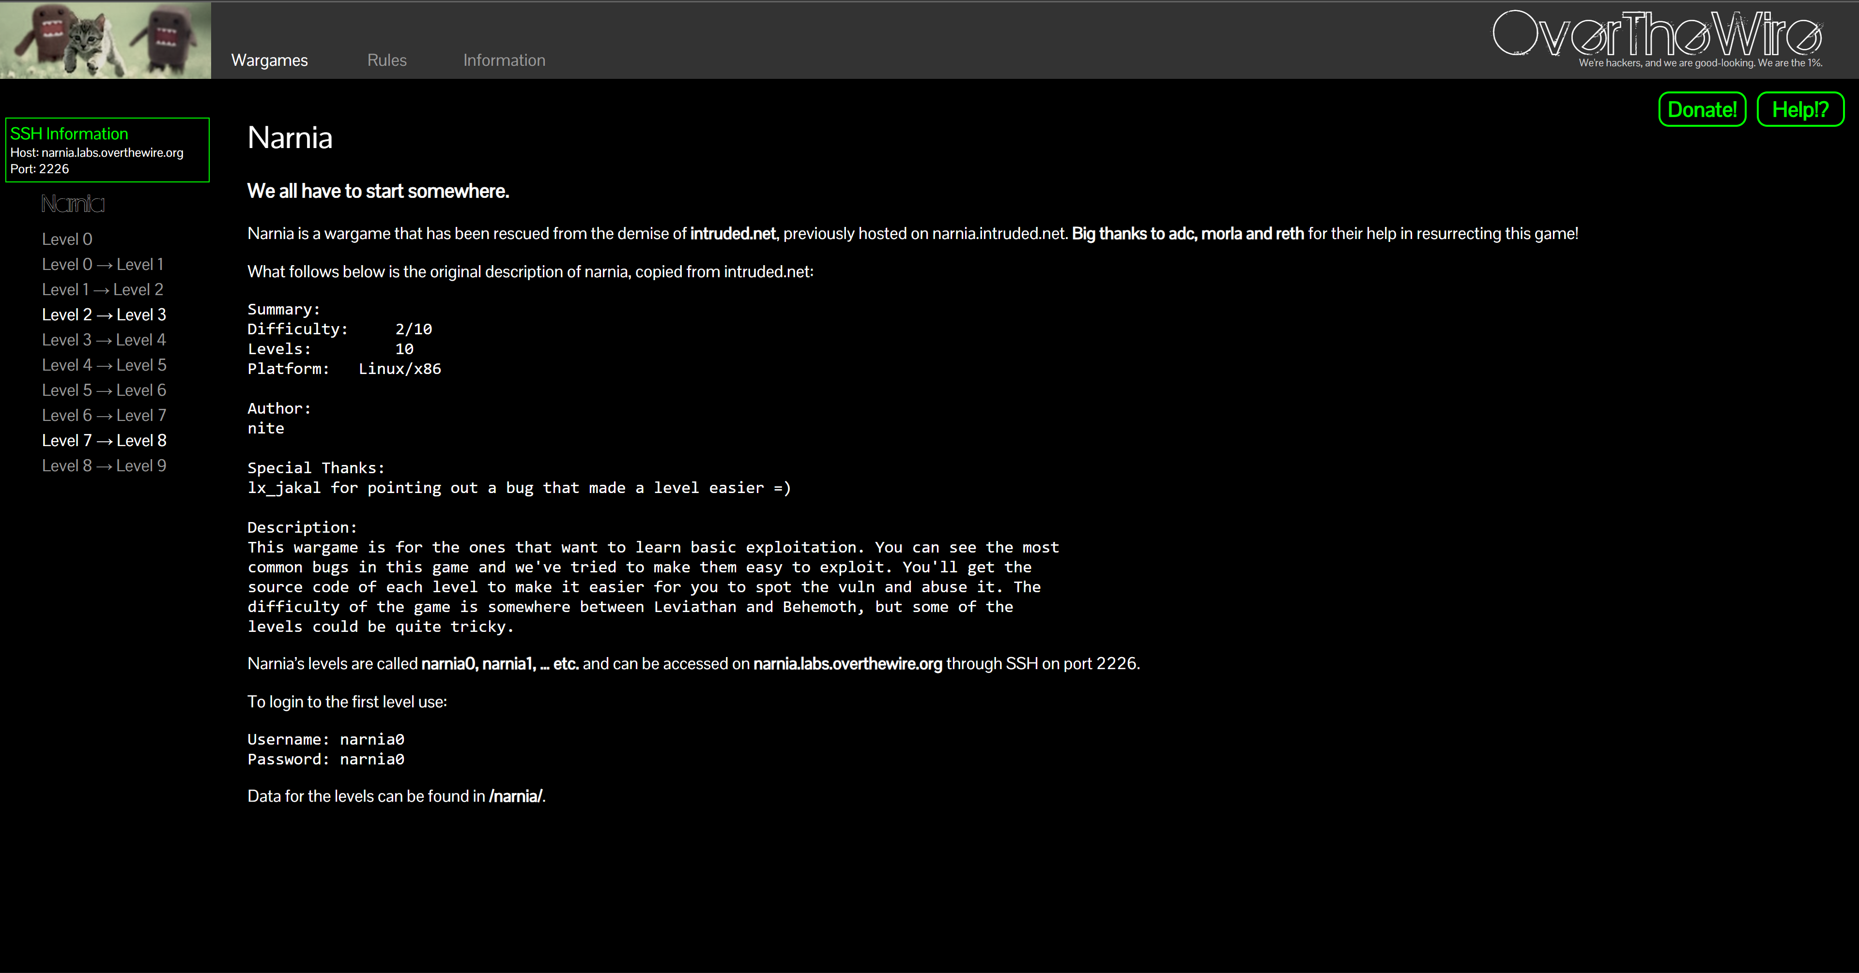
Task: Open Level 8 → Level 9 link
Action: 104,466
